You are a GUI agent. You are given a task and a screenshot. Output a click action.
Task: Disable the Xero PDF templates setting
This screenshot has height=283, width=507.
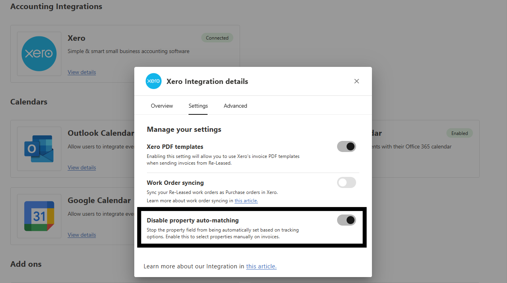(x=346, y=146)
